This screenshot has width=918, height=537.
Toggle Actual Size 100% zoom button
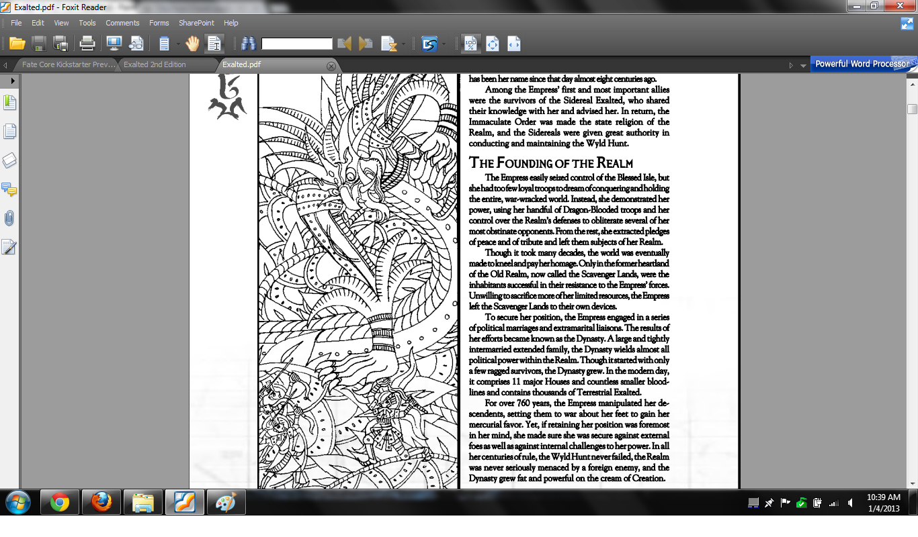click(x=471, y=44)
